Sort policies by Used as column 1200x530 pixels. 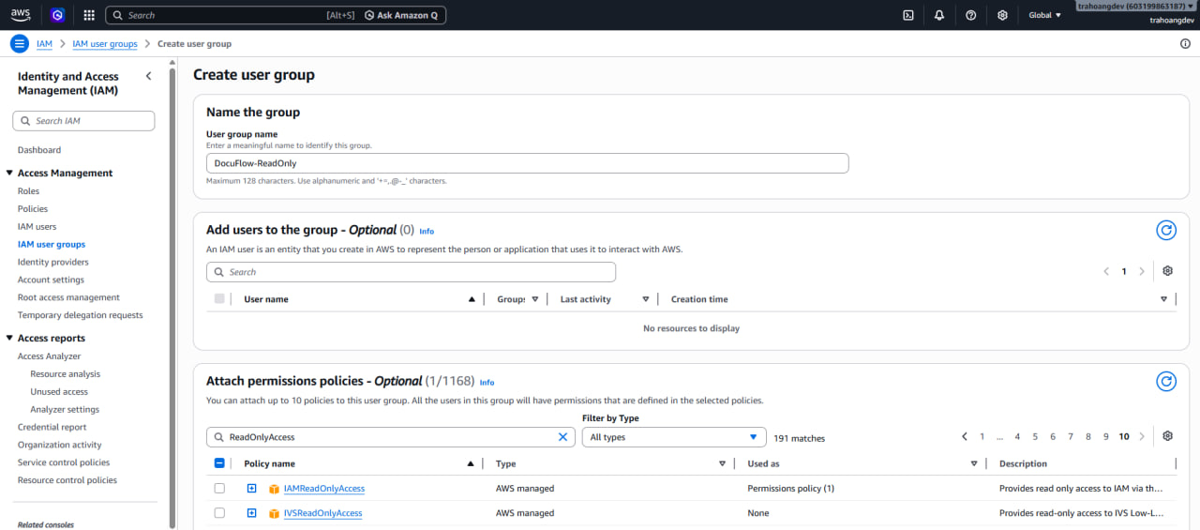pyautogui.click(x=975, y=463)
